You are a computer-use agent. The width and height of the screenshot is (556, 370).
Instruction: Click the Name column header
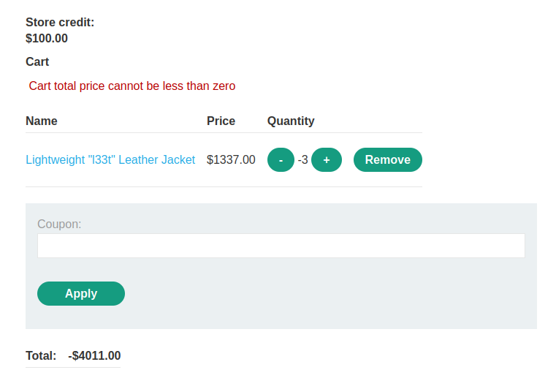[42, 121]
